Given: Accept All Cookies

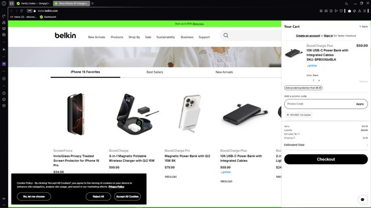Looking at the screenshot, I should (128, 196).
